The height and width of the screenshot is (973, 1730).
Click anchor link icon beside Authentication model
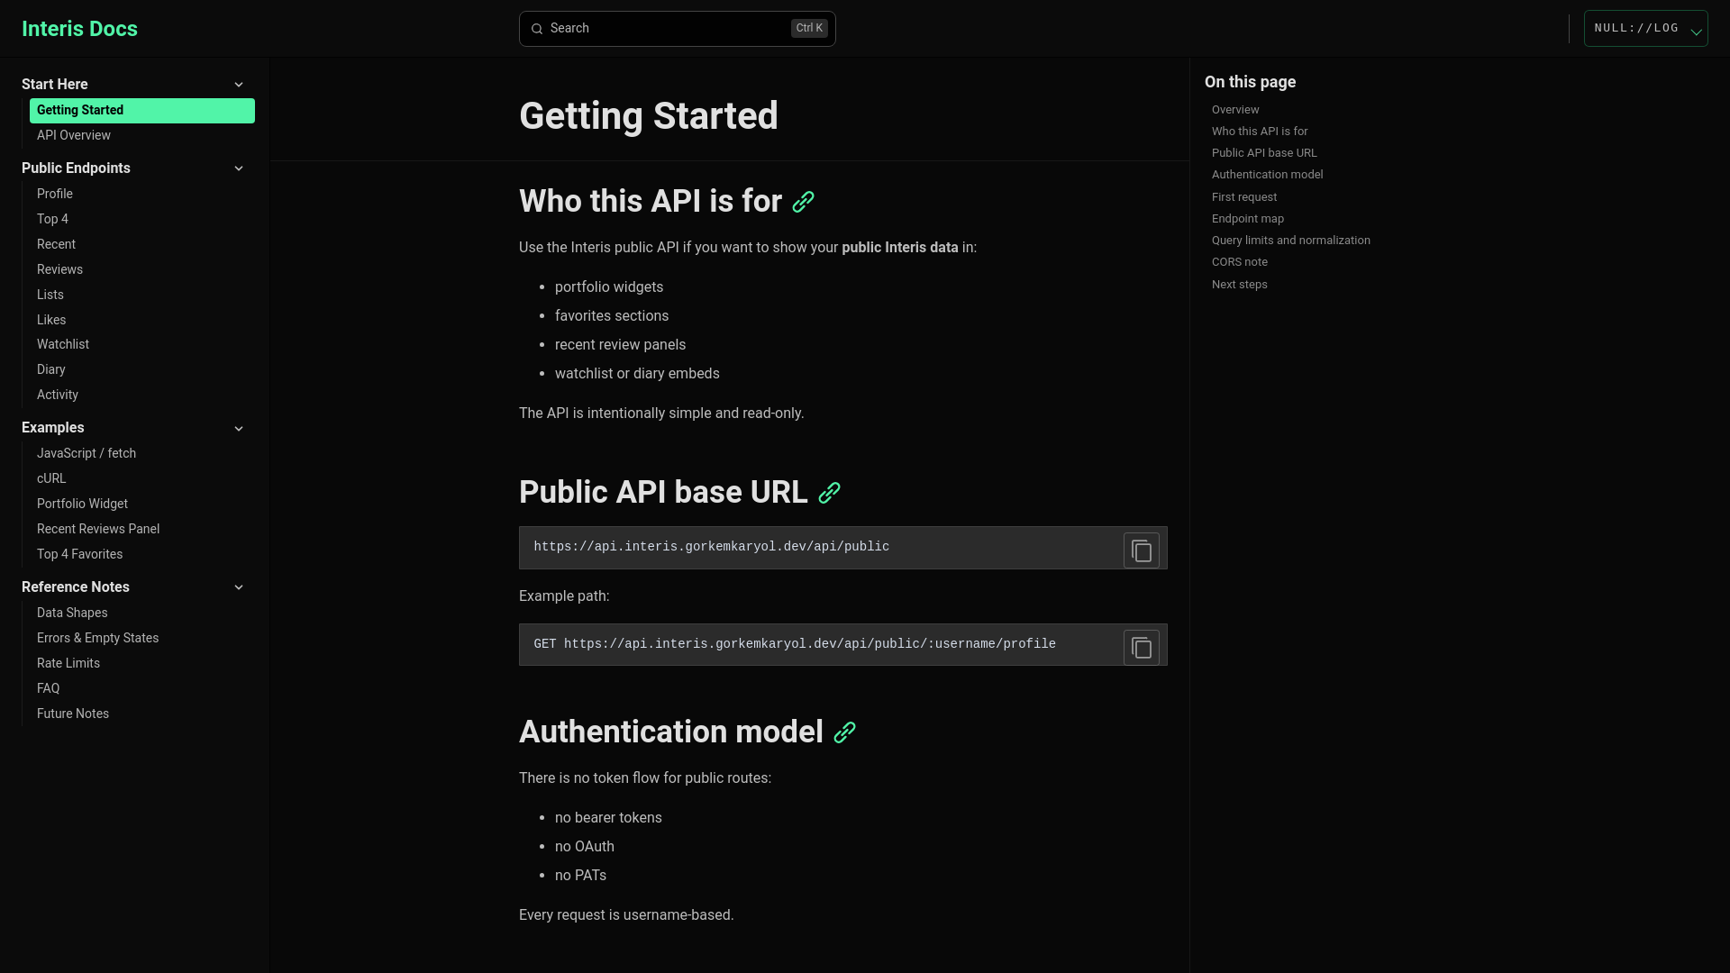tap(844, 732)
